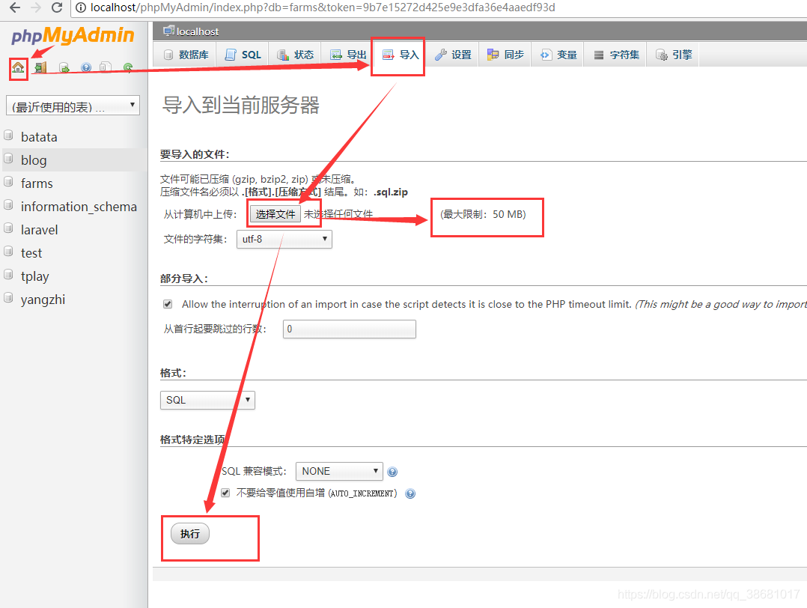Open the 导出 tab

click(x=348, y=55)
